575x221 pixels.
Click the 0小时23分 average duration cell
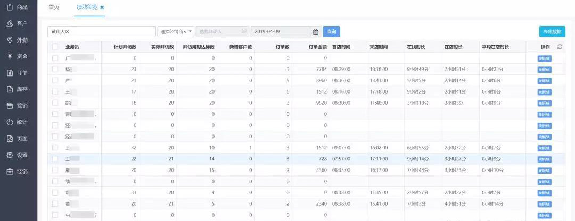tap(493, 69)
